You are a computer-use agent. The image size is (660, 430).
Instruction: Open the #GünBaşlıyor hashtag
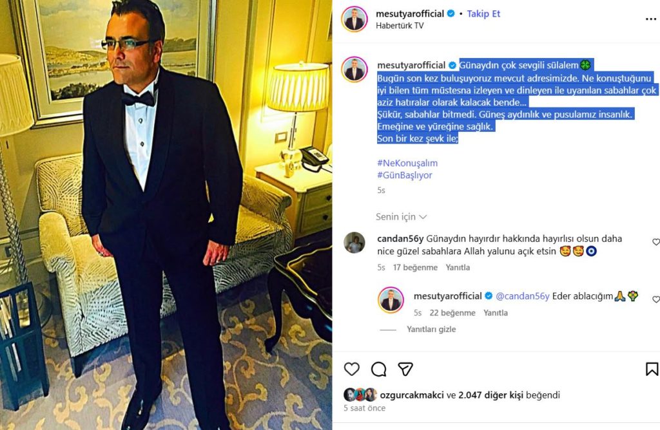(404, 175)
